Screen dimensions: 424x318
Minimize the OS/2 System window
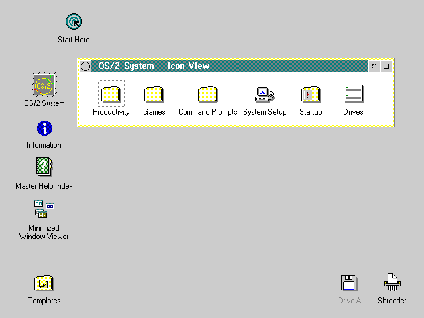[374, 66]
